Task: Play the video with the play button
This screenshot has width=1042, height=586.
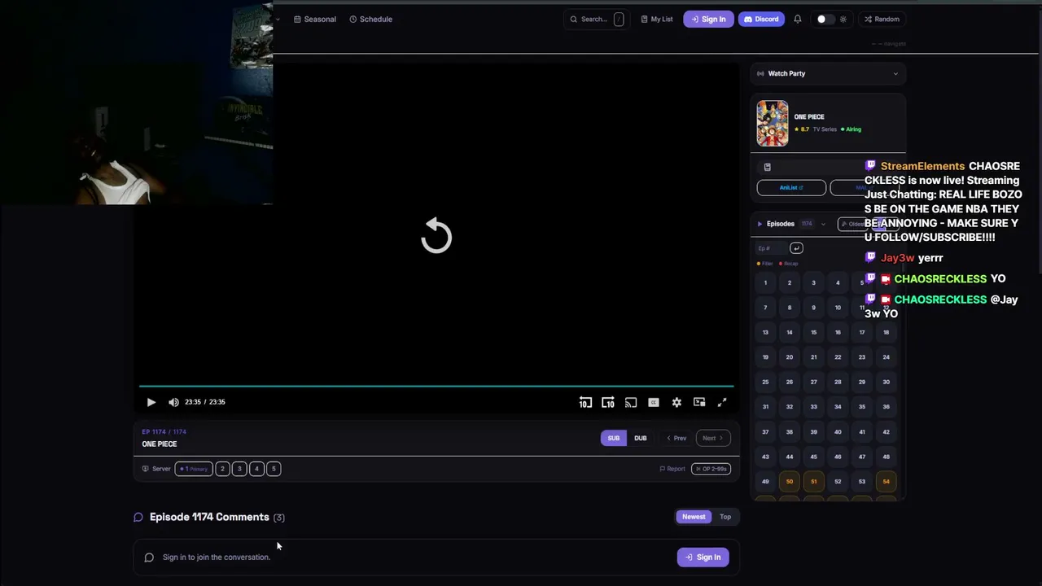Action: pos(151,402)
